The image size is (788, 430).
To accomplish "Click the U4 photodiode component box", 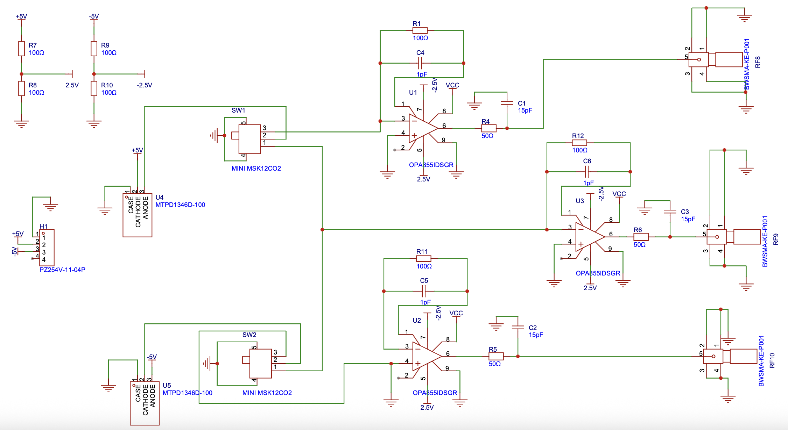I will (137, 215).
